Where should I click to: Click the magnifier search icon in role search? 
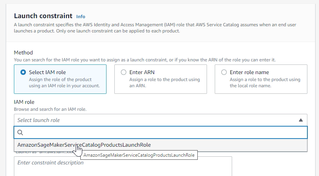coord(20,132)
